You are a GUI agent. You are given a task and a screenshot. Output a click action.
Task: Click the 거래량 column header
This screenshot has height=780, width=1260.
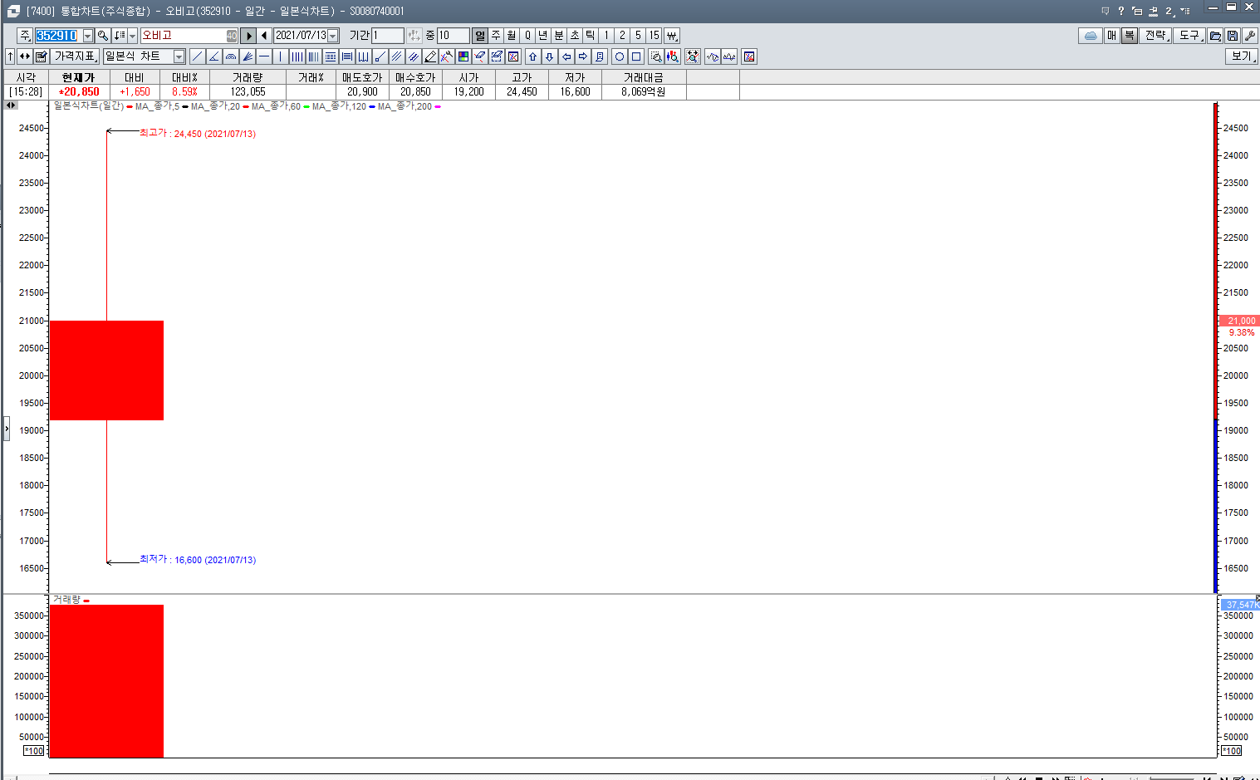248,77
